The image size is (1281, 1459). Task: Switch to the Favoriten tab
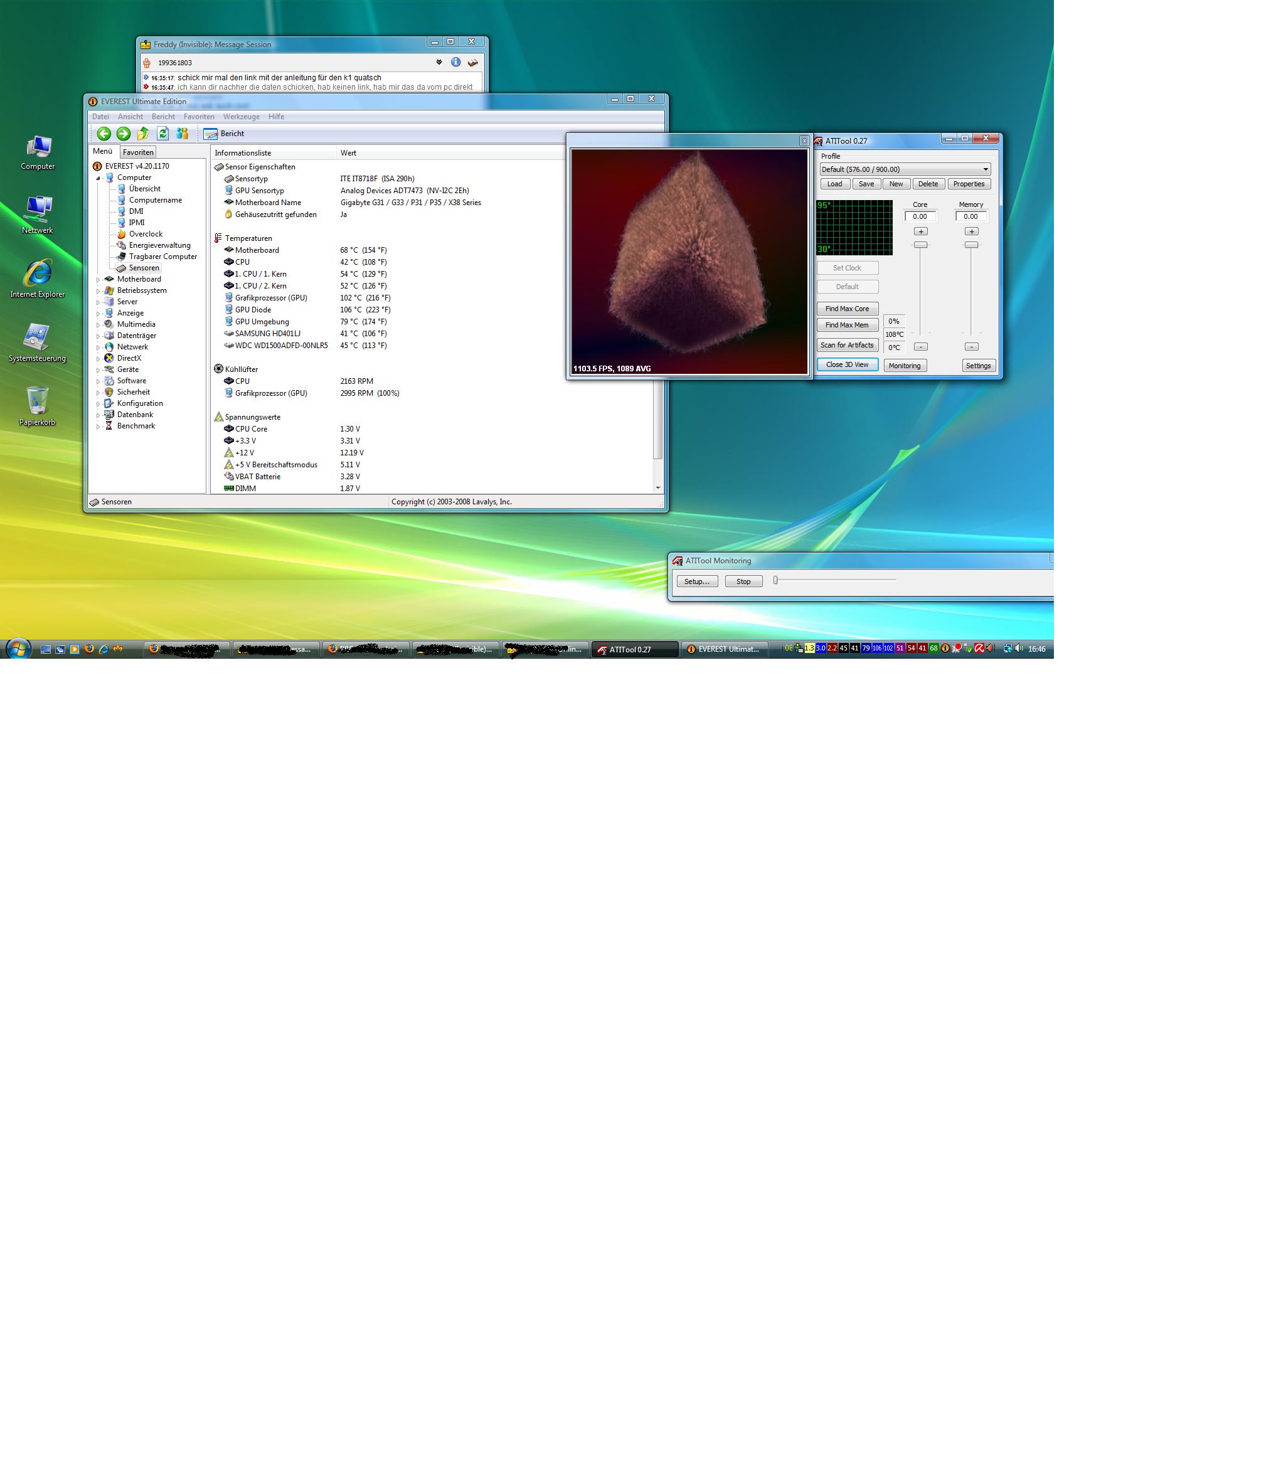click(x=138, y=152)
